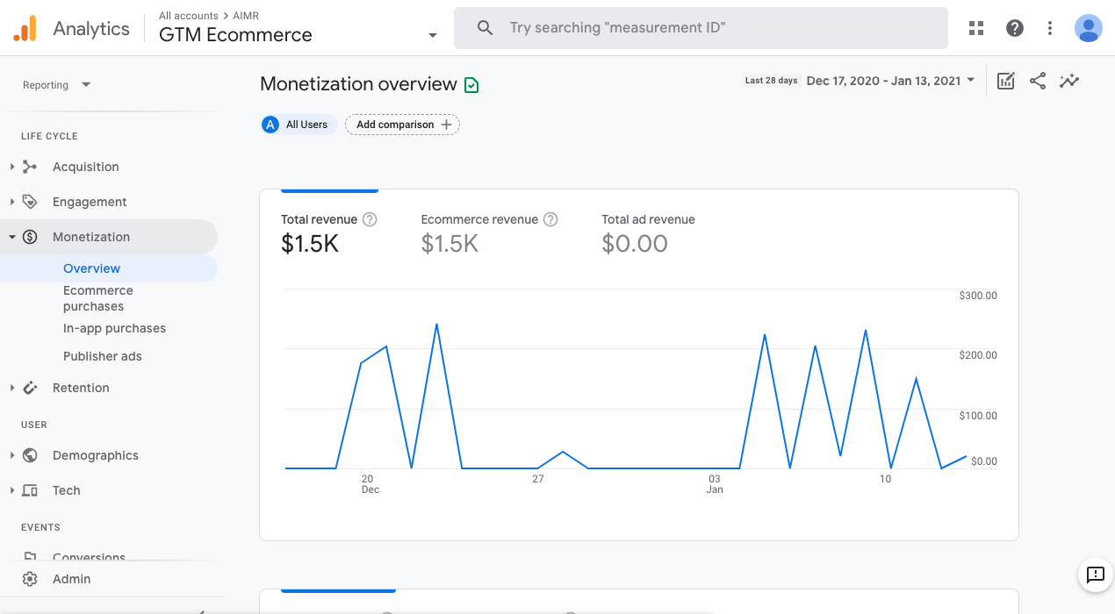
Task: Click the Tech menu label
Action: pyautogui.click(x=67, y=490)
